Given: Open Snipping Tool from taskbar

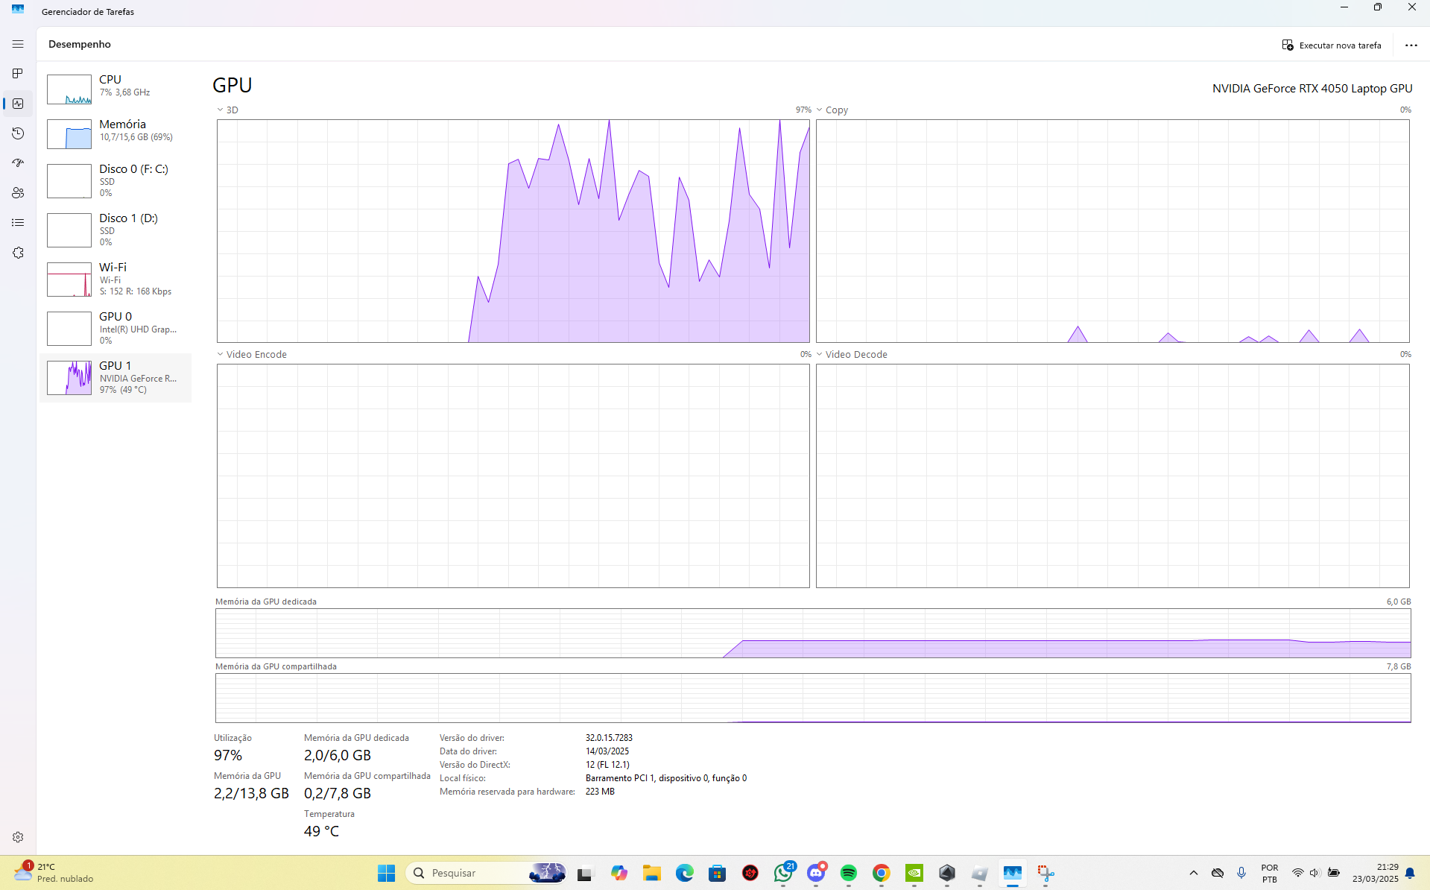Looking at the screenshot, I should tap(1045, 873).
